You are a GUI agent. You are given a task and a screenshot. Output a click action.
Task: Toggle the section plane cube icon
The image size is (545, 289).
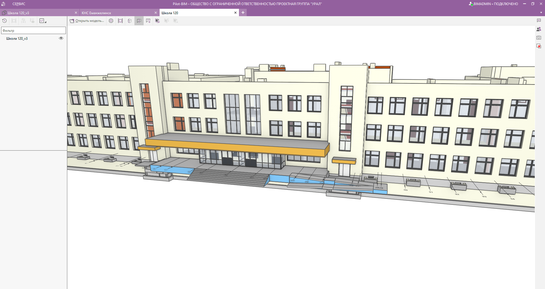click(130, 21)
